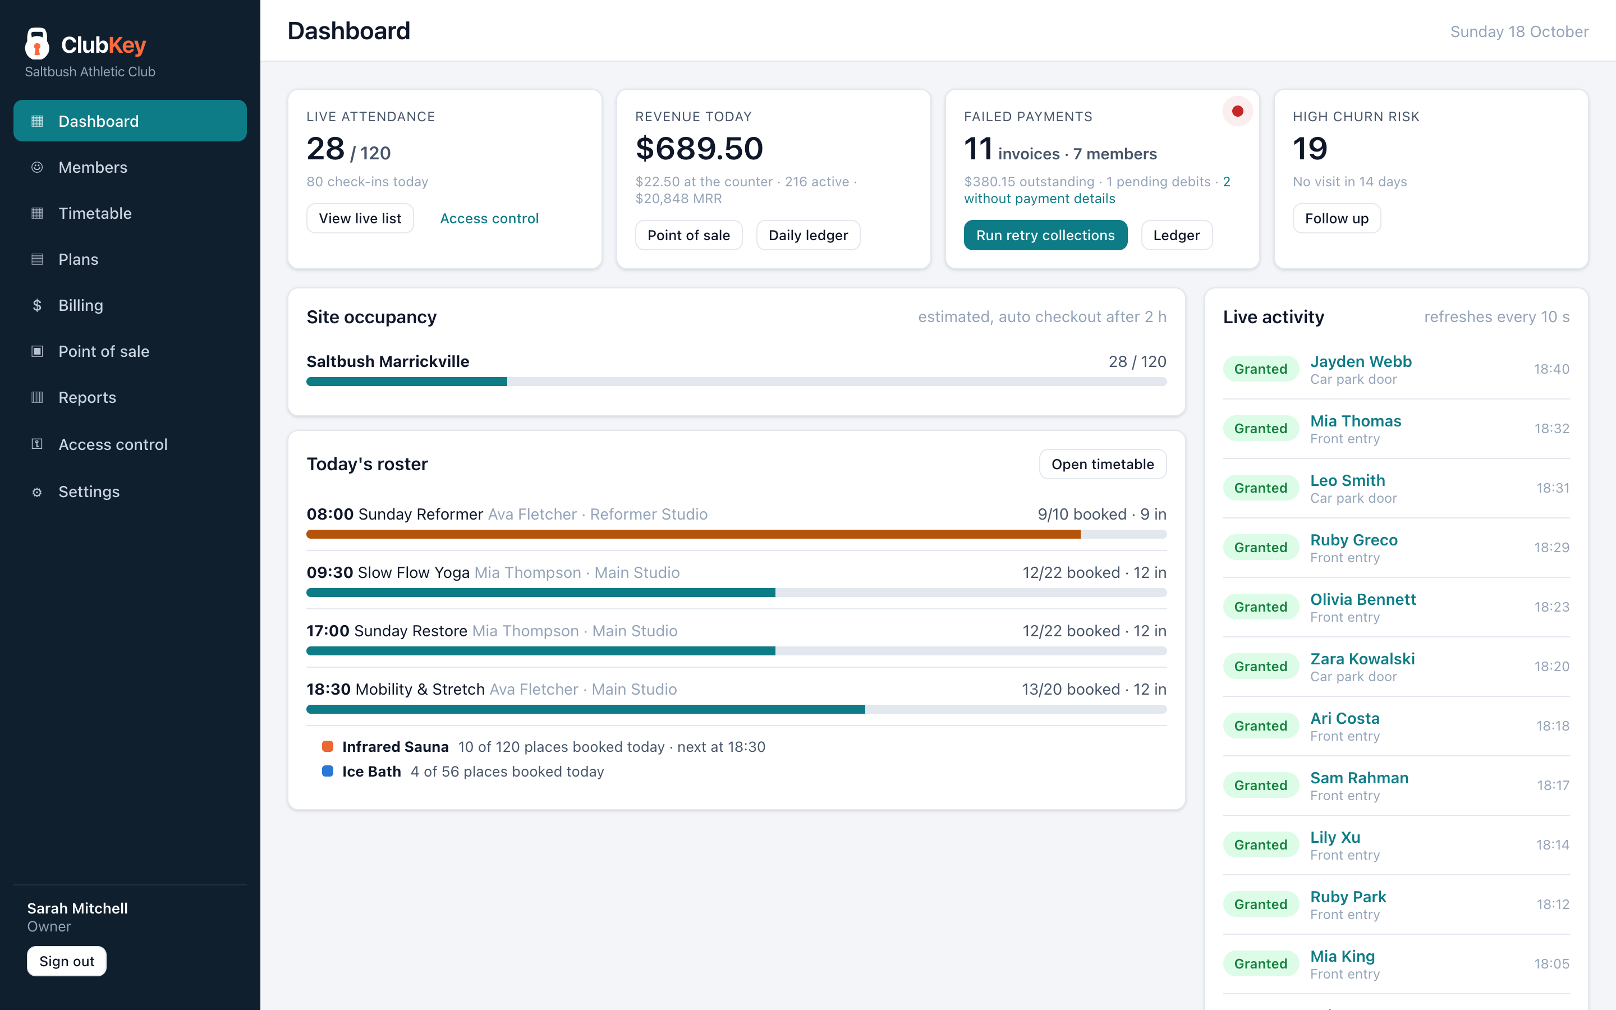Click the Granted badge beside Ari Costa
The image size is (1616, 1010).
(x=1260, y=726)
